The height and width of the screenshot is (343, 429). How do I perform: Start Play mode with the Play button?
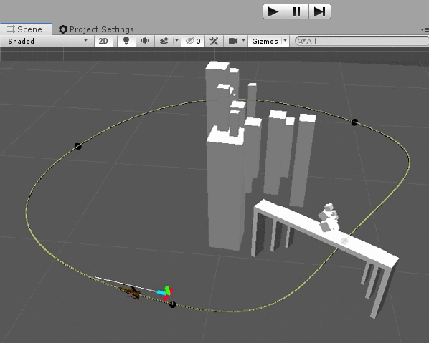[x=274, y=11]
